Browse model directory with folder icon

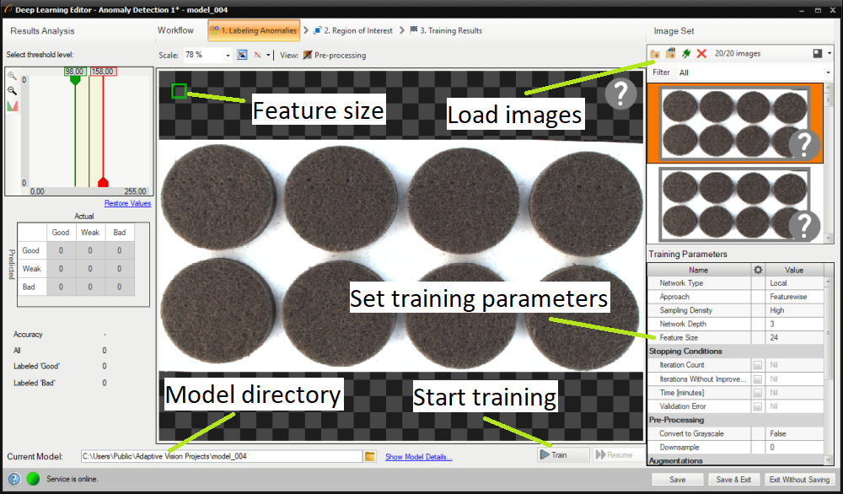[369, 456]
